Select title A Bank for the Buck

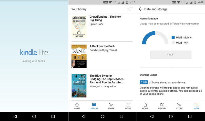[x=102, y=46]
